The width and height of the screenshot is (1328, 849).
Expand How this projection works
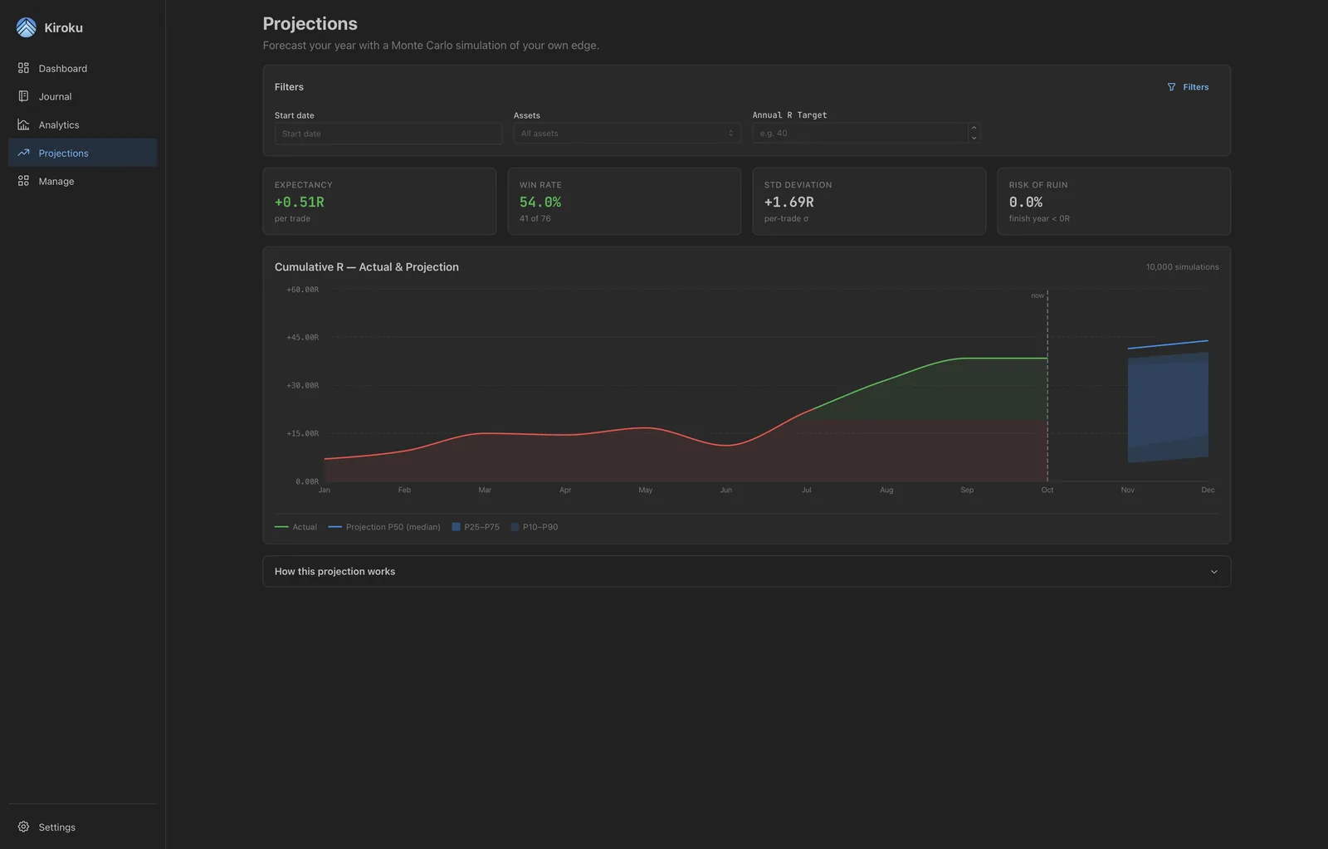tap(746, 571)
